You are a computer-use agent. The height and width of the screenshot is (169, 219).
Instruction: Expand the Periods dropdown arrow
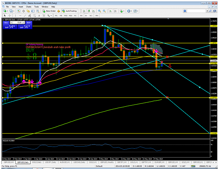pos(131,11)
